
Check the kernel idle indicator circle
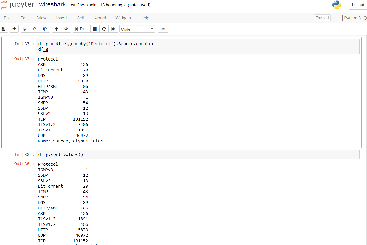pyautogui.click(x=365, y=18)
